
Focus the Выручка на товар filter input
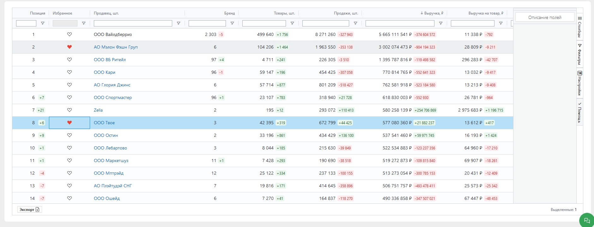tap(473, 23)
